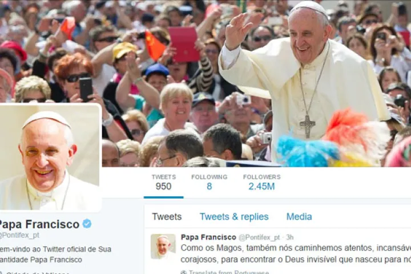The height and width of the screenshot is (274, 411).
Task: Click the Papa Francisco profile name heading
Action: pos(39,224)
